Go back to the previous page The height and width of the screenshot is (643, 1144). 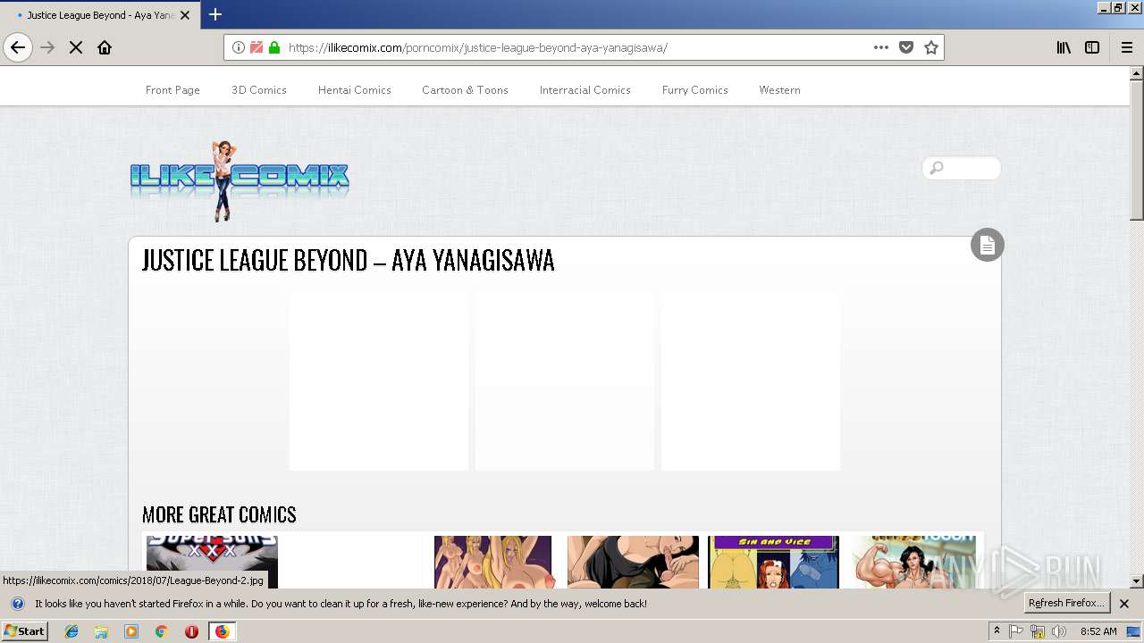point(18,47)
